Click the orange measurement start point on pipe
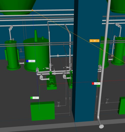 (x=32, y=10)
